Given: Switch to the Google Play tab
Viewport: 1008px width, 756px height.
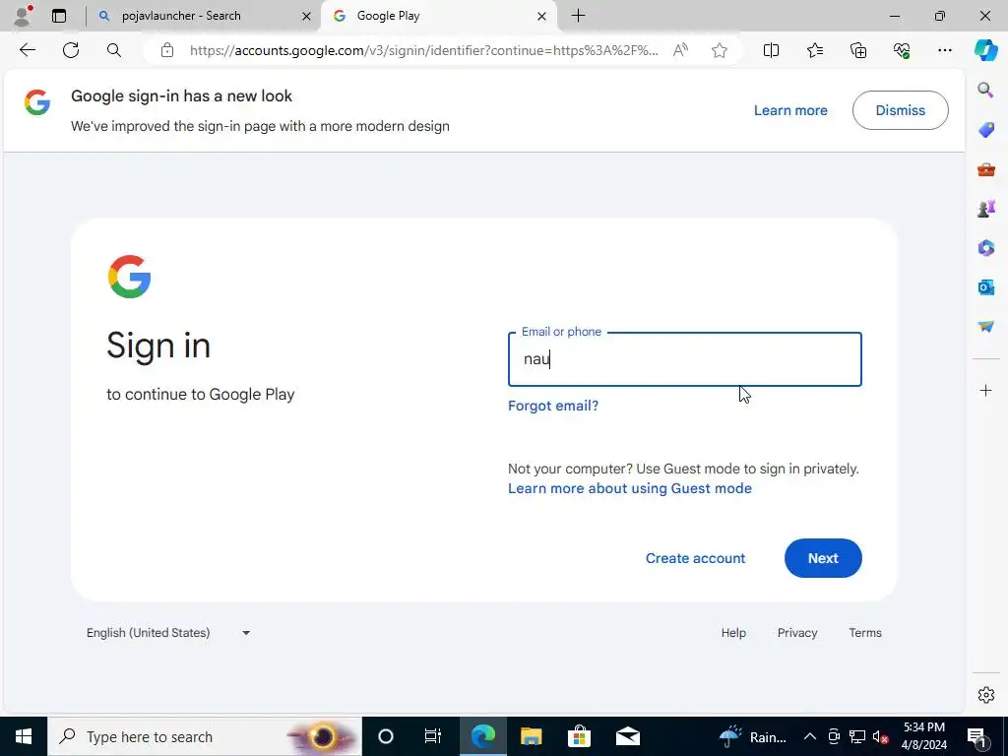Looking at the screenshot, I should [438, 16].
